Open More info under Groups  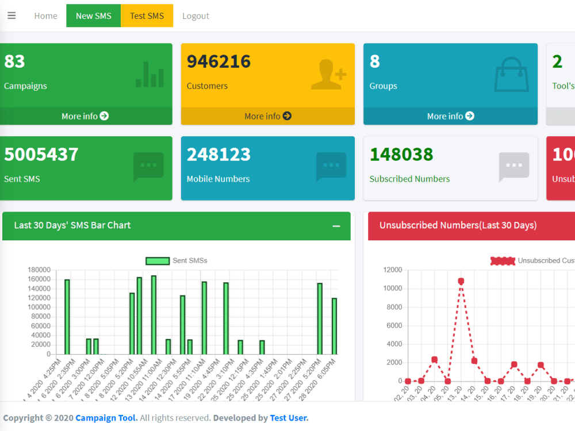[450, 116]
